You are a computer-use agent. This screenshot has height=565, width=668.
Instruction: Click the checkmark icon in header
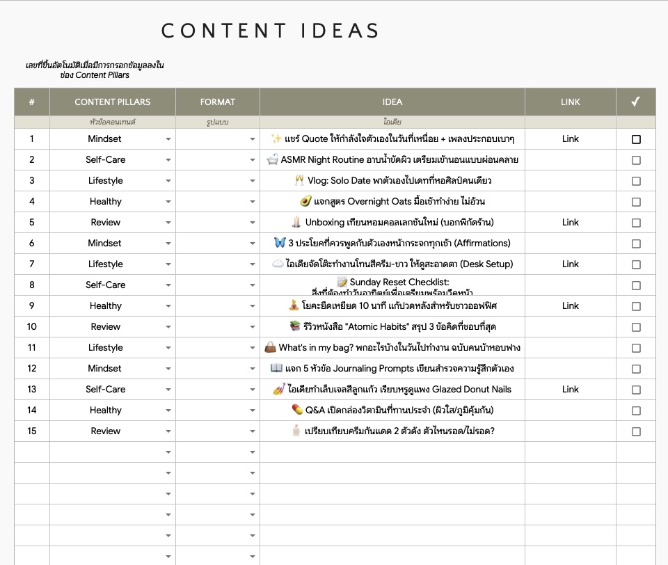pyautogui.click(x=635, y=102)
